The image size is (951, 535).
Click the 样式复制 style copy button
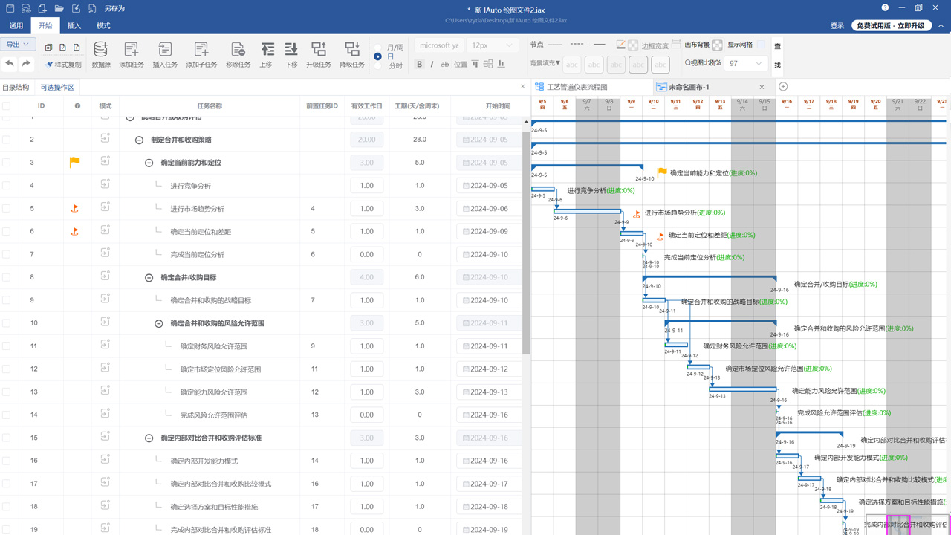tap(63, 65)
